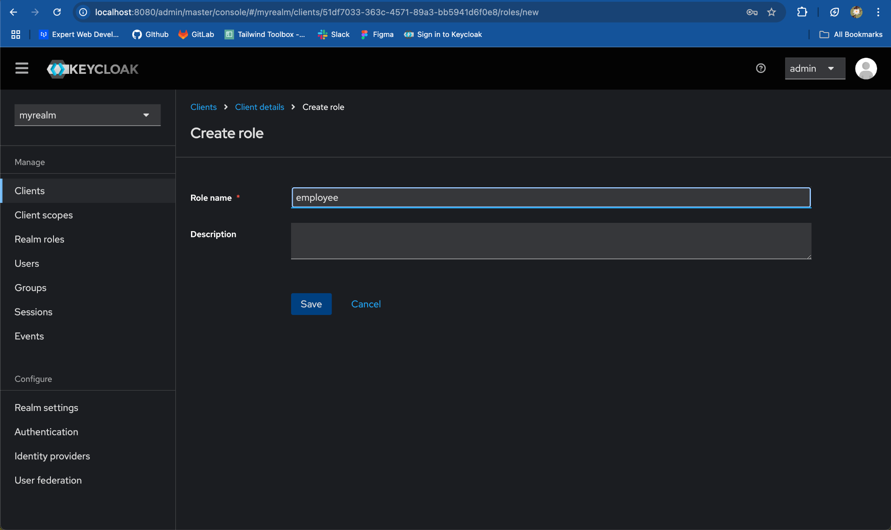891x530 pixels.
Task: Open Sign in to Keycloak bookmark
Action: pyautogui.click(x=443, y=34)
